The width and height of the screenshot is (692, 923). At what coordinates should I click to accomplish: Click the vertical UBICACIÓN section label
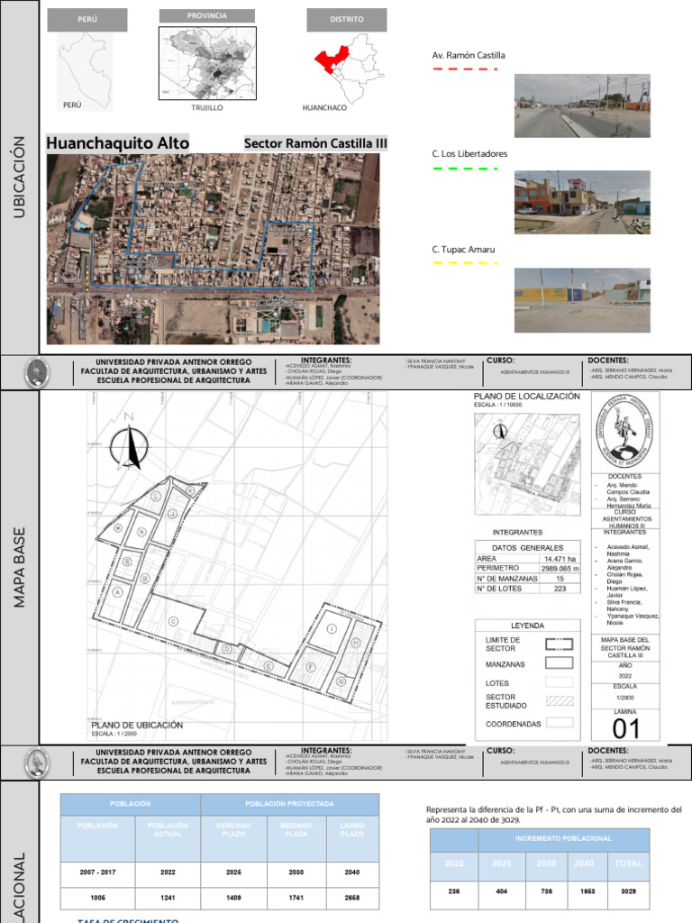[19, 178]
